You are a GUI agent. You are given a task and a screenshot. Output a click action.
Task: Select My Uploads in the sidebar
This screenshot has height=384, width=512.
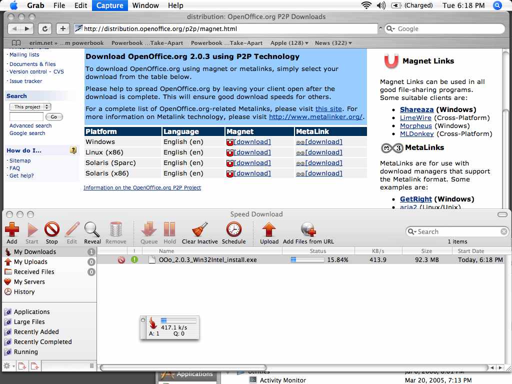coord(49,262)
